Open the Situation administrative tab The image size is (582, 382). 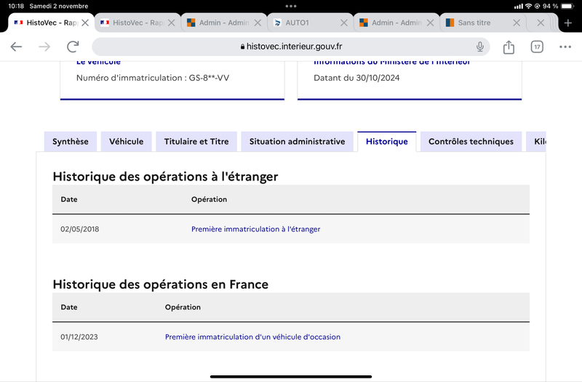tap(298, 141)
